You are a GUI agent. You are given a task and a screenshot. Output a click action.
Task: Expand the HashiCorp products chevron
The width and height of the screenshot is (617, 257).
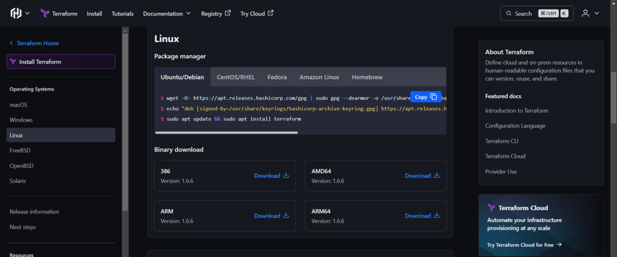coord(27,13)
